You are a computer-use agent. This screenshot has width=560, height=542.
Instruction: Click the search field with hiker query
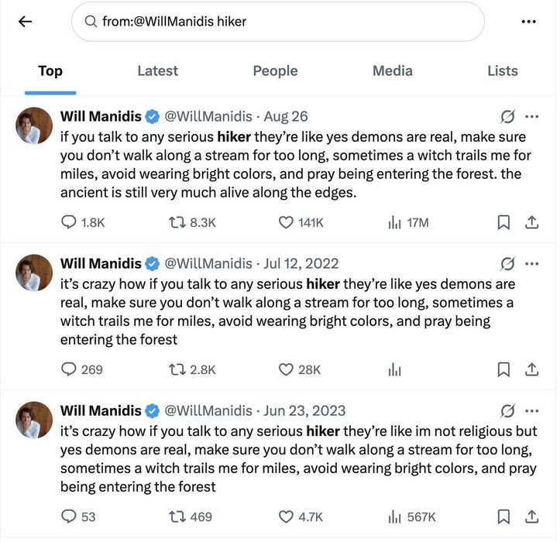(x=279, y=22)
